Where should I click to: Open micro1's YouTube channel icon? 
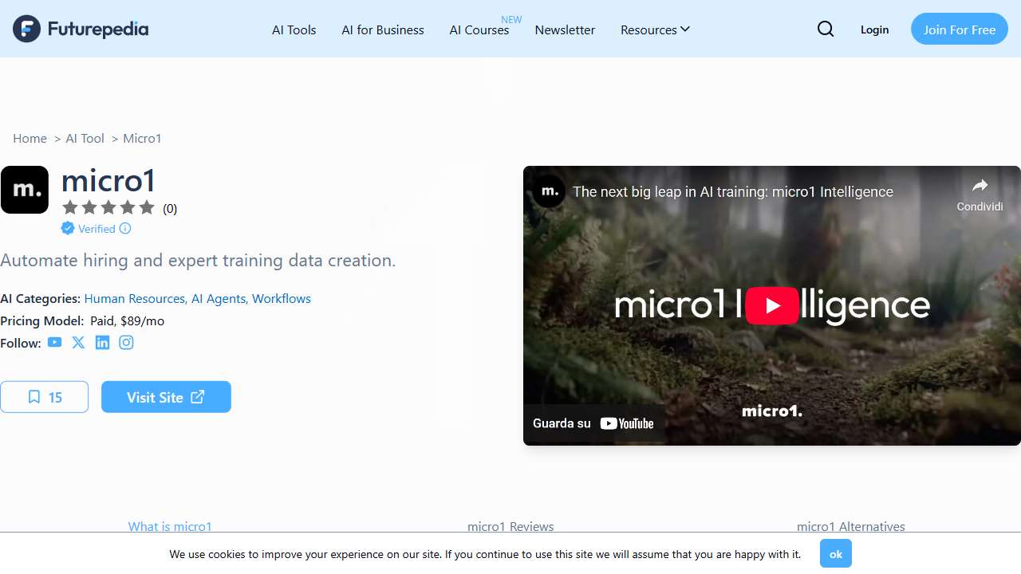pos(54,343)
